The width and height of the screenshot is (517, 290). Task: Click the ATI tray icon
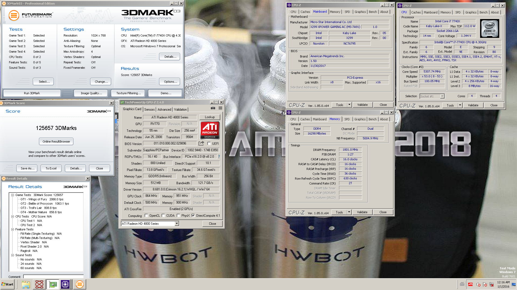pyautogui.click(x=470, y=284)
